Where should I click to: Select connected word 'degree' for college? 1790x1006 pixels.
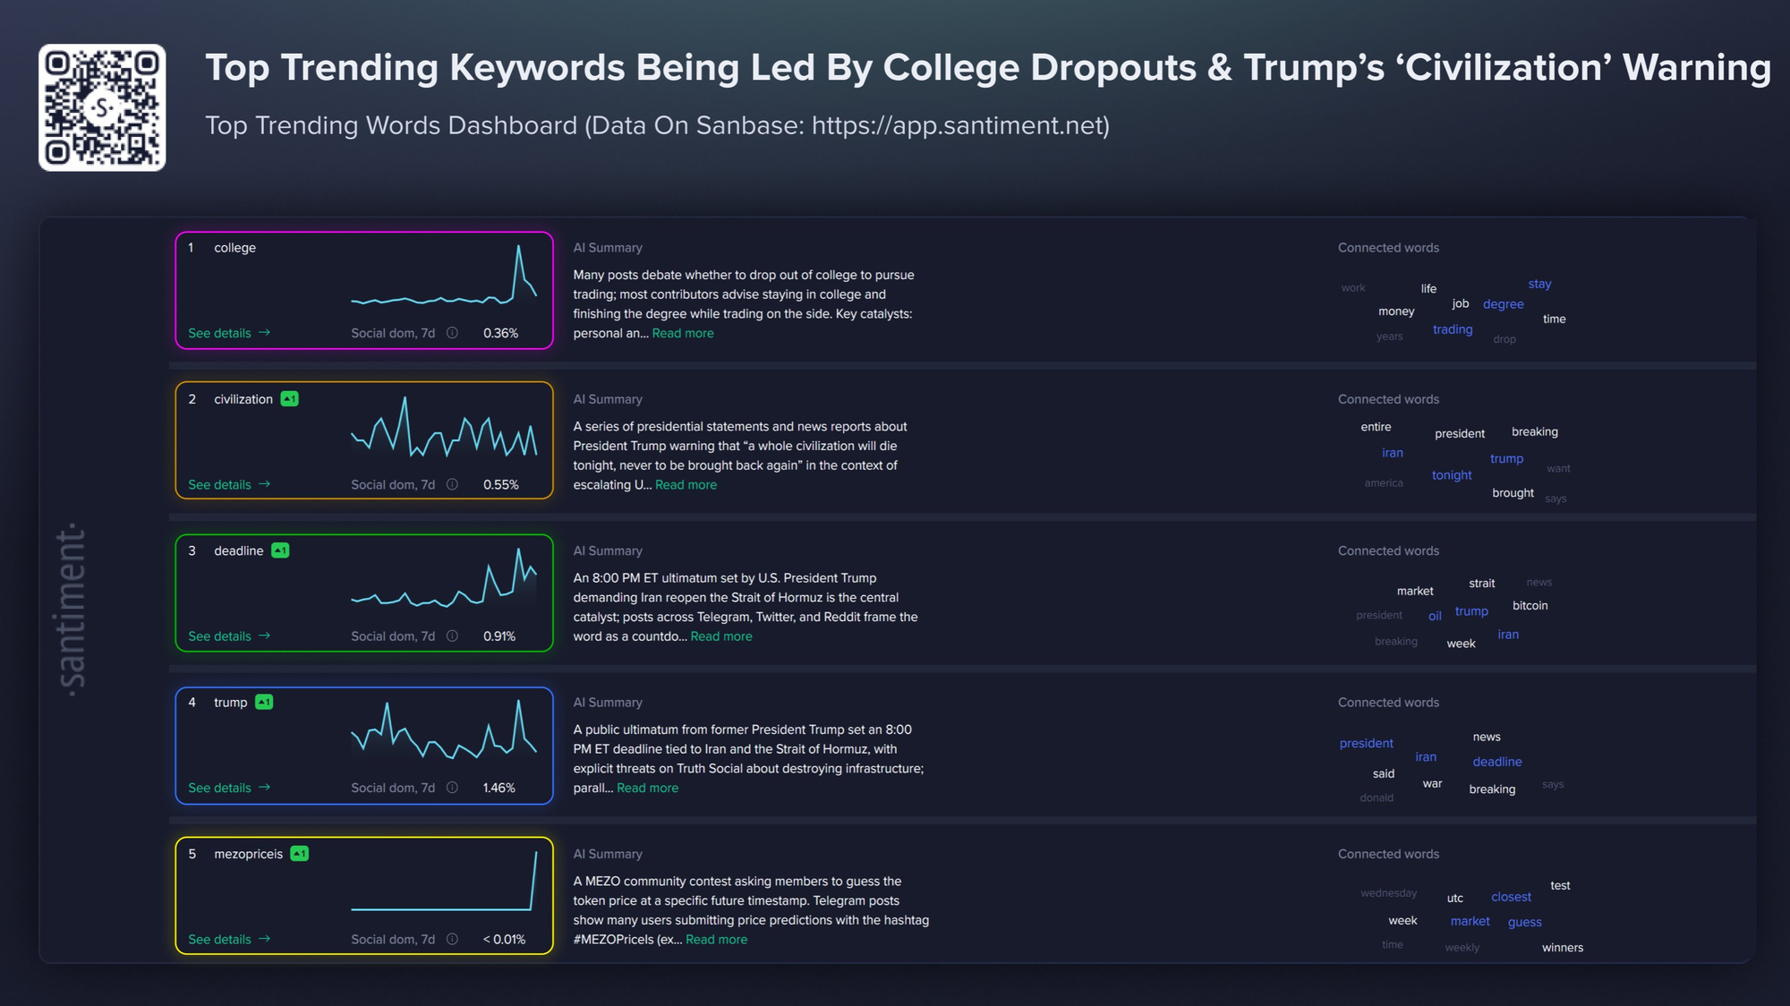[1503, 304]
